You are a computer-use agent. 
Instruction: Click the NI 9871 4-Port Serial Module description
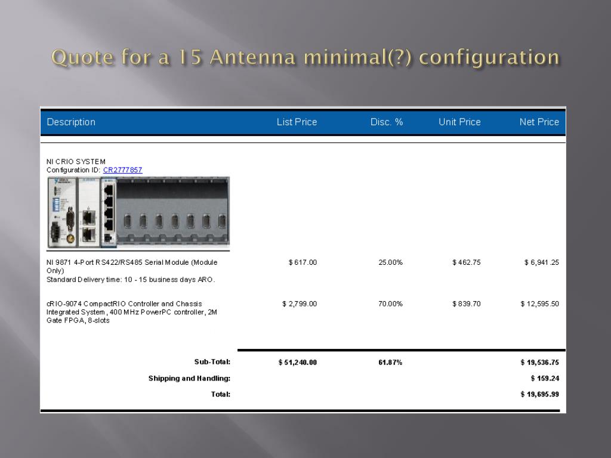pos(132,267)
